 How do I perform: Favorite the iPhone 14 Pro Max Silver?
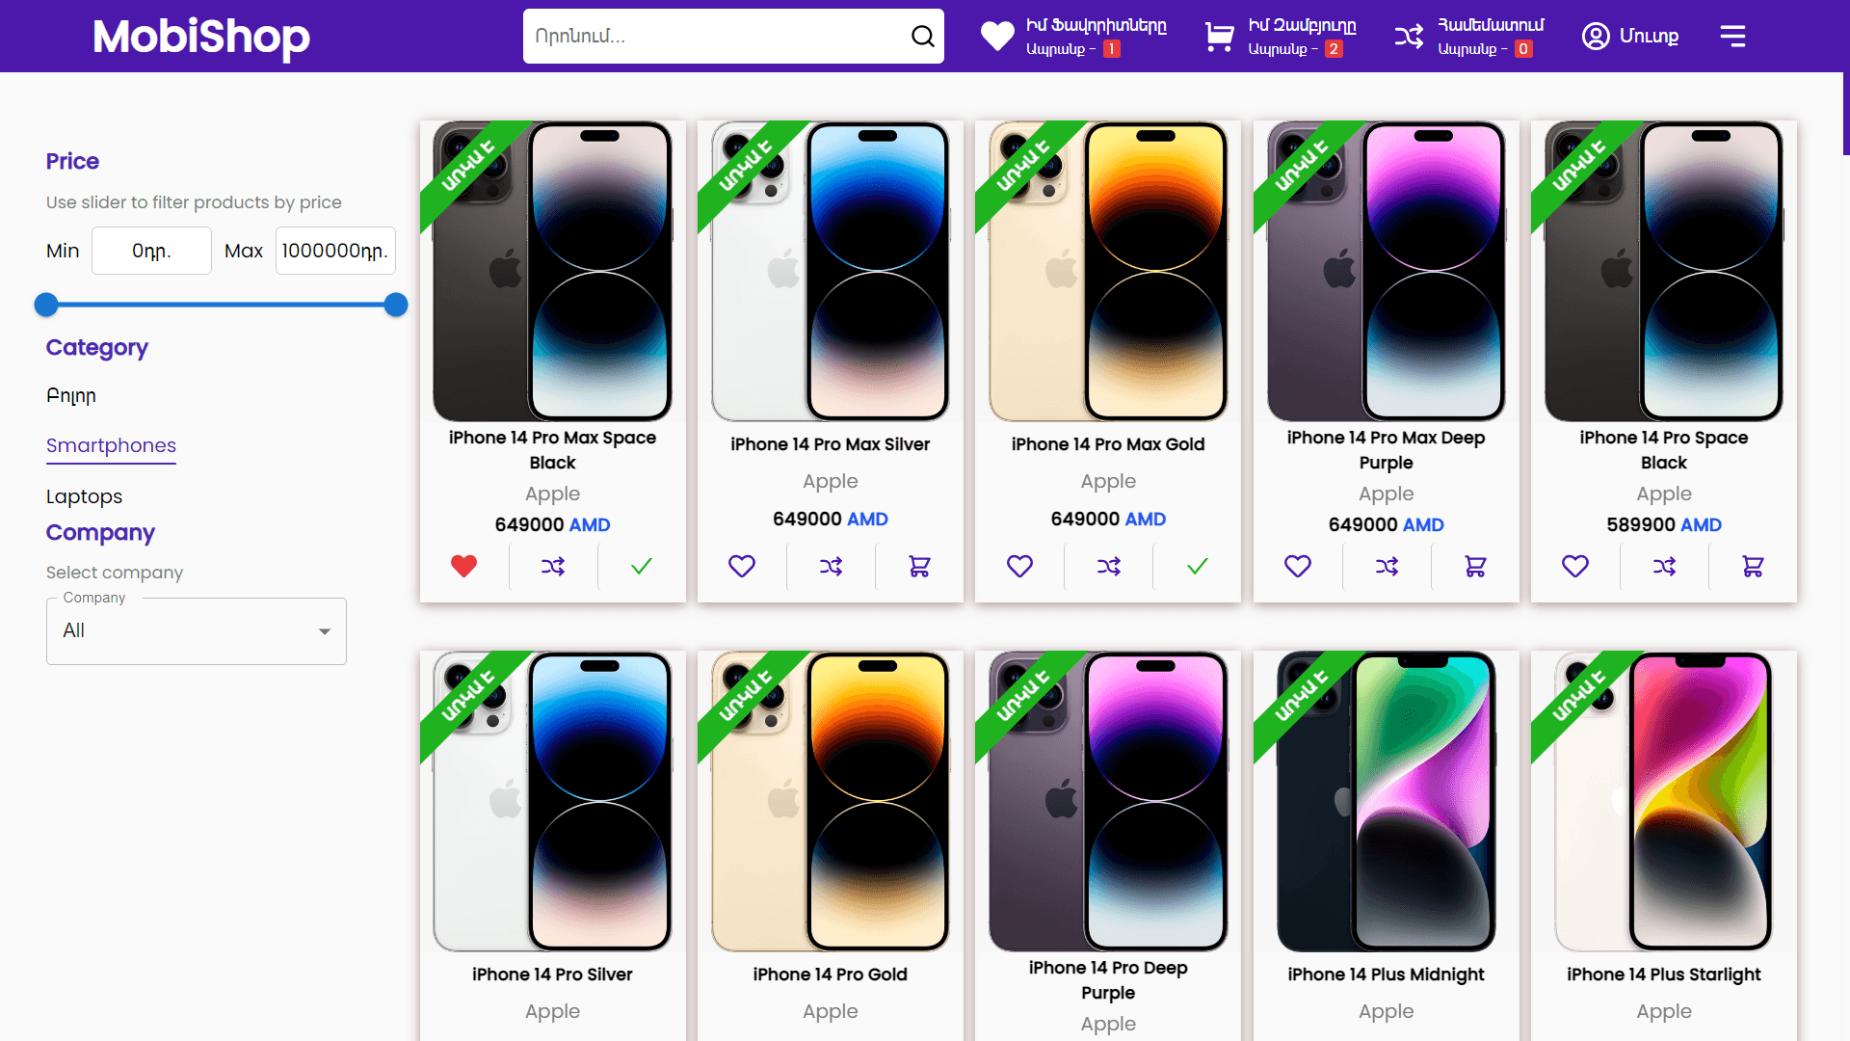(x=742, y=567)
